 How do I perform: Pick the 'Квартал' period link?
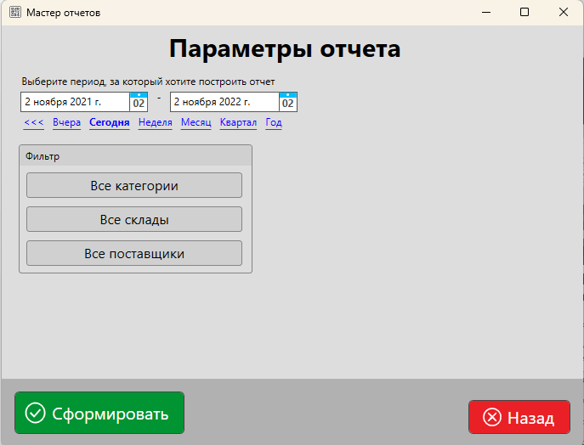(x=238, y=123)
